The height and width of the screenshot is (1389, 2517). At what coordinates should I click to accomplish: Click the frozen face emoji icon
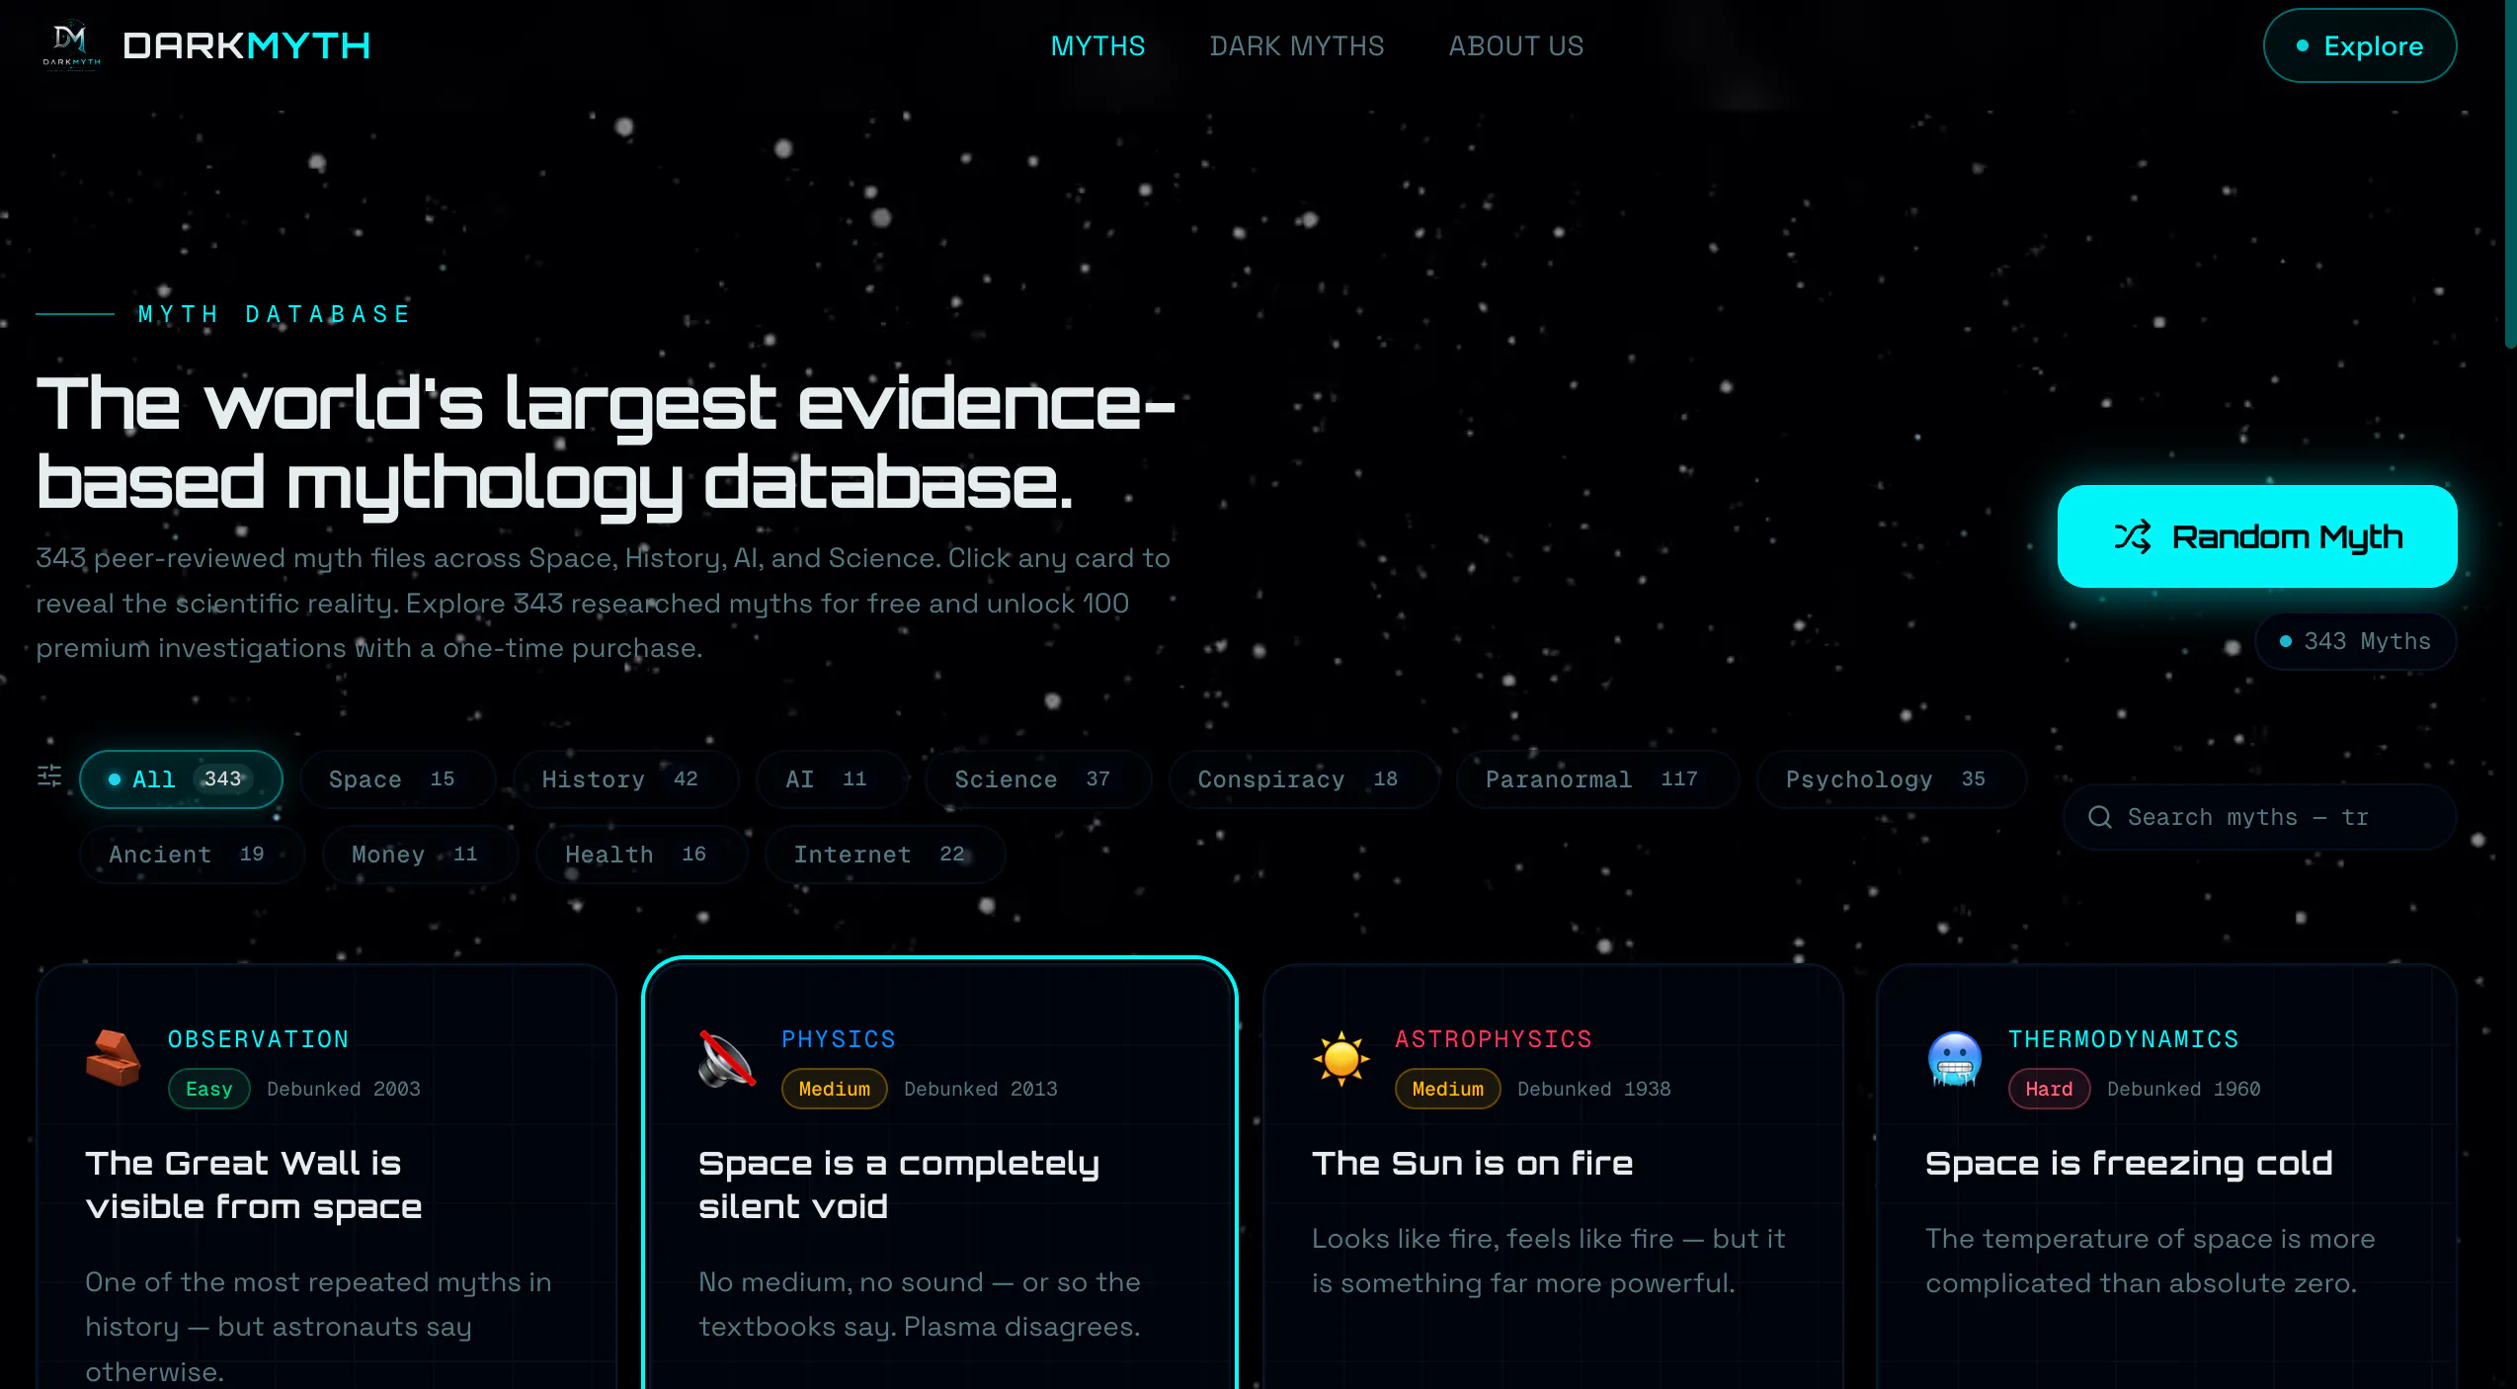pos(1954,1058)
